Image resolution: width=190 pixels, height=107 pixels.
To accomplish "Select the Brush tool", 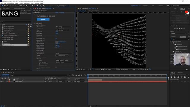I will pyautogui.click(x=32, y=6).
